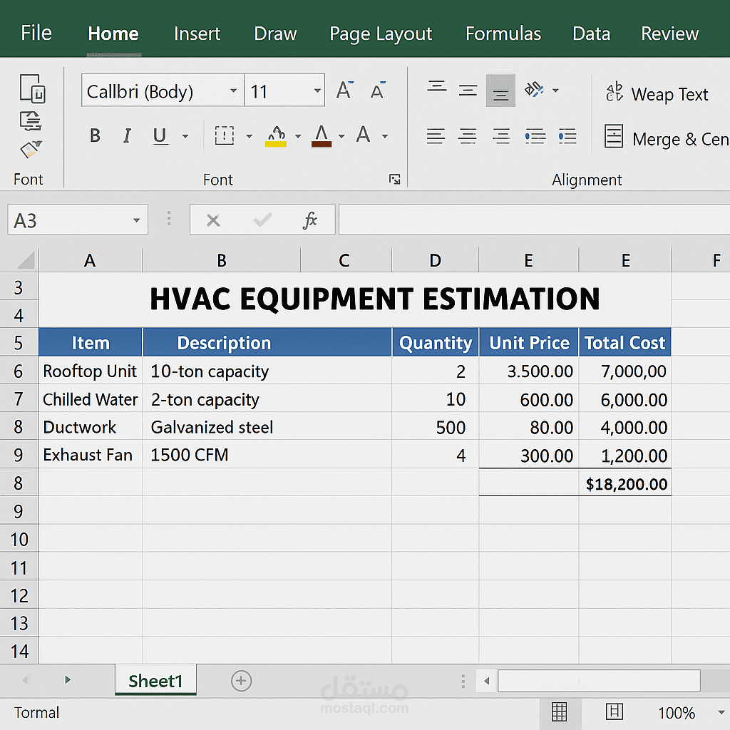The image size is (730, 730).
Task: Select column B header
Action: point(222,260)
